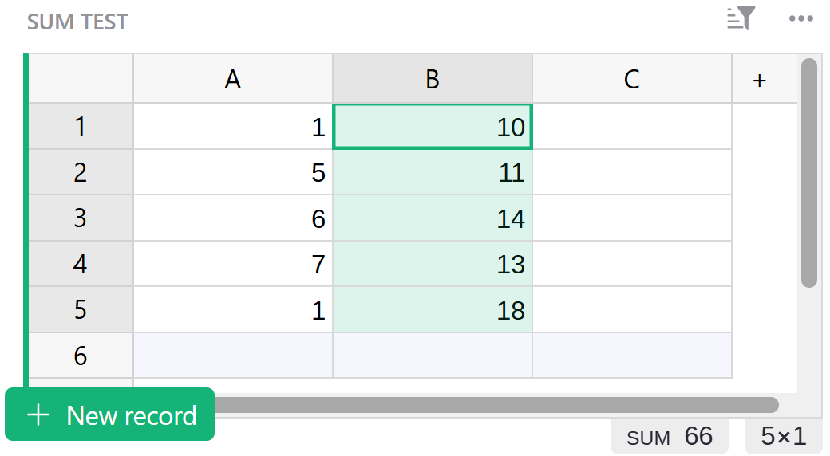Click the empty new row 6 in column A
Viewport: 830px width, 456px height.
coord(233,356)
